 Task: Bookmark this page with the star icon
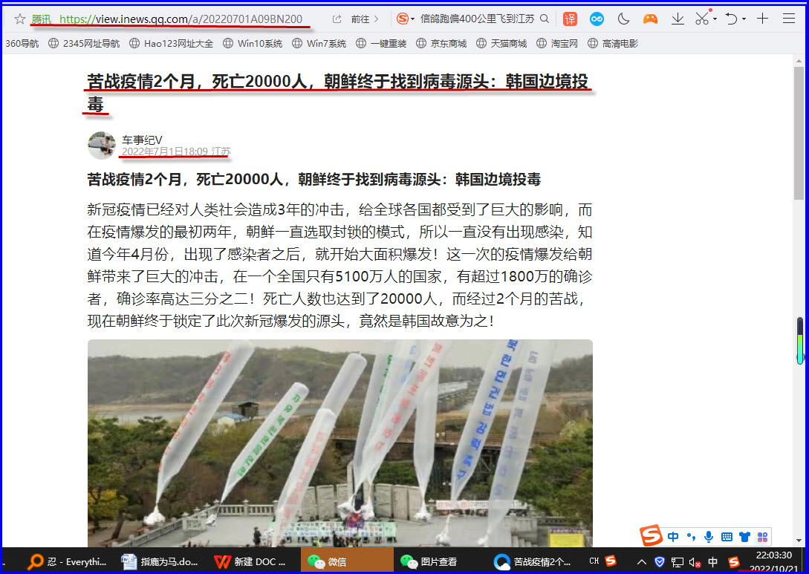pos(20,19)
